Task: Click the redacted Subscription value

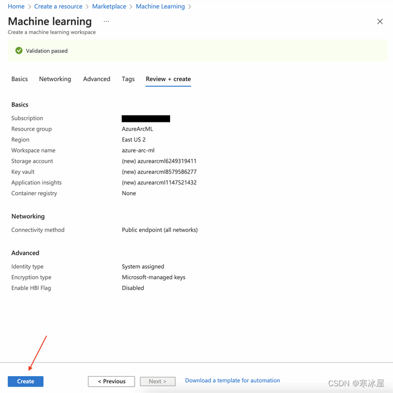Action: coord(146,118)
